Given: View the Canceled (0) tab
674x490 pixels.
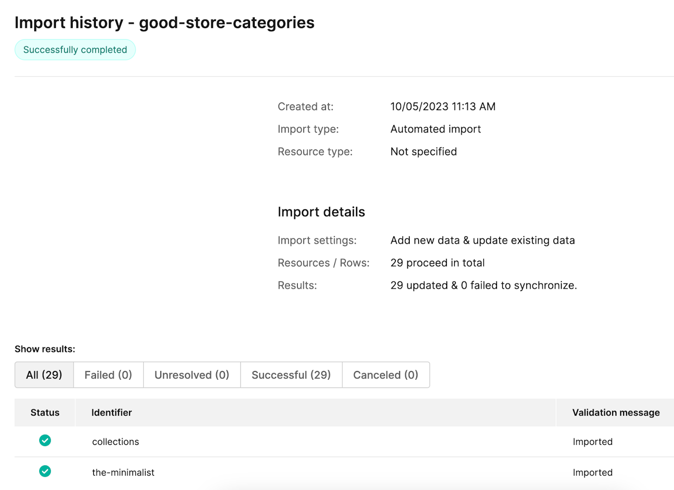Looking at the screenshot, I should (x=386, y=375).
